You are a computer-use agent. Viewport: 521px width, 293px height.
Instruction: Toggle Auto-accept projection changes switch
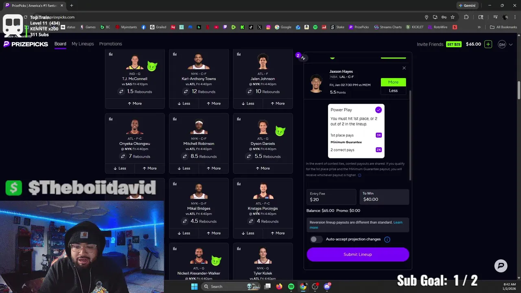click(x=316, y=239)
